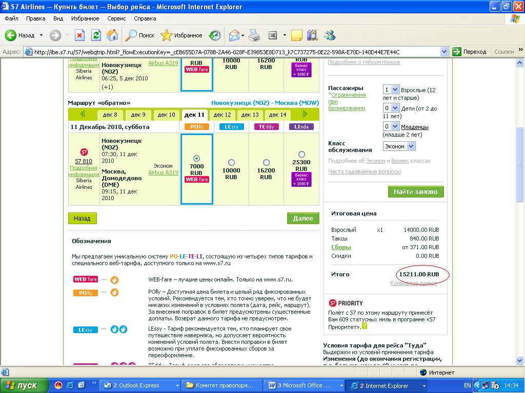525x393 pixels.
Task: Select 7000 RUB POlly fare radio for 11 дек
Action: [x=196, y=159]
